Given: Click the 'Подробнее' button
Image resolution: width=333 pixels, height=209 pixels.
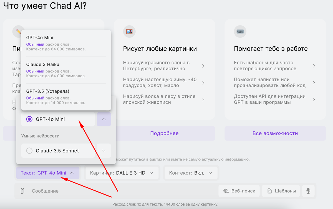Looking at the screenshot, I should click(164, 133).
